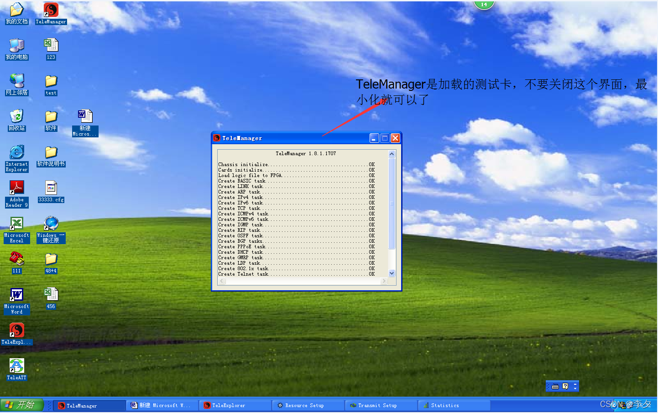Open the 33333.cfg file icon
This screenshot has width=658, height=413.
coord(51,191)
